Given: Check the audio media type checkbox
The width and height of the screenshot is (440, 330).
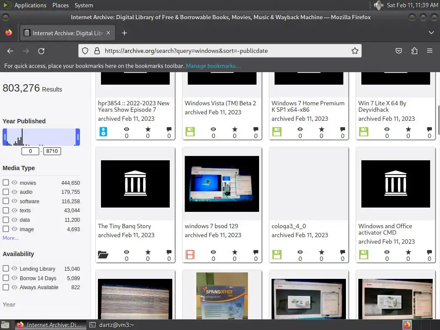Looking at the screenshot, I should (x=6, y=192).
